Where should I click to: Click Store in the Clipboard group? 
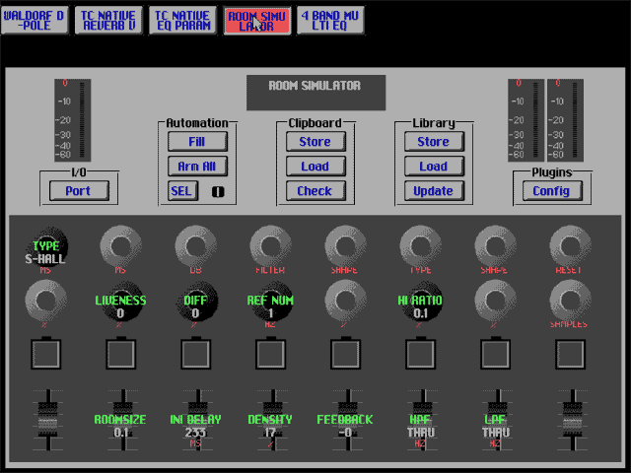click(315, 142)
